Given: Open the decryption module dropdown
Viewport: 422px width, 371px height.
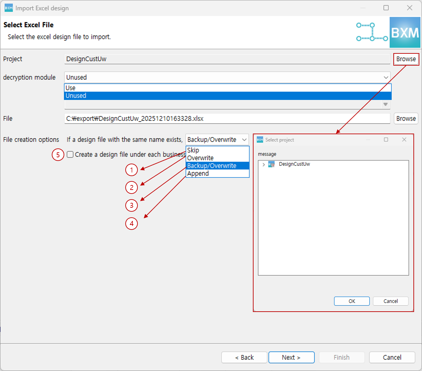Looking at the screenshot, I should tap(385, 77).
